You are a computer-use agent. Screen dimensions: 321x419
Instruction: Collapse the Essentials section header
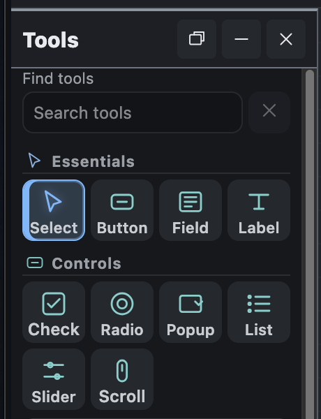pos(156,161)
